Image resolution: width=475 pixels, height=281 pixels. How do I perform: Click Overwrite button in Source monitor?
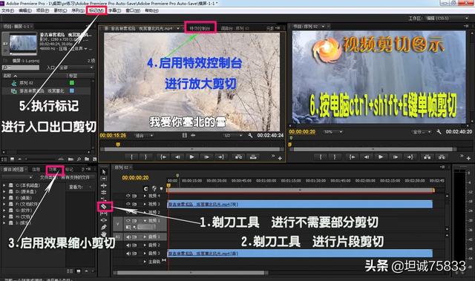coord(253,157)
